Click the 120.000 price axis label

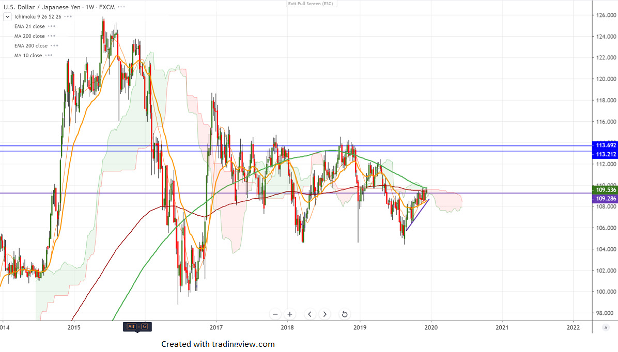[606, 79]
